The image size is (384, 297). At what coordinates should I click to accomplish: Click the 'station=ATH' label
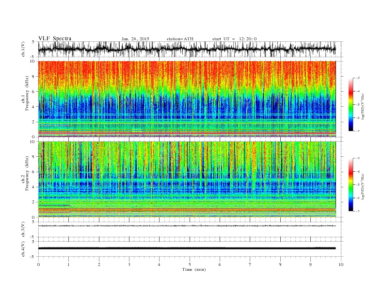coord(180,39)
